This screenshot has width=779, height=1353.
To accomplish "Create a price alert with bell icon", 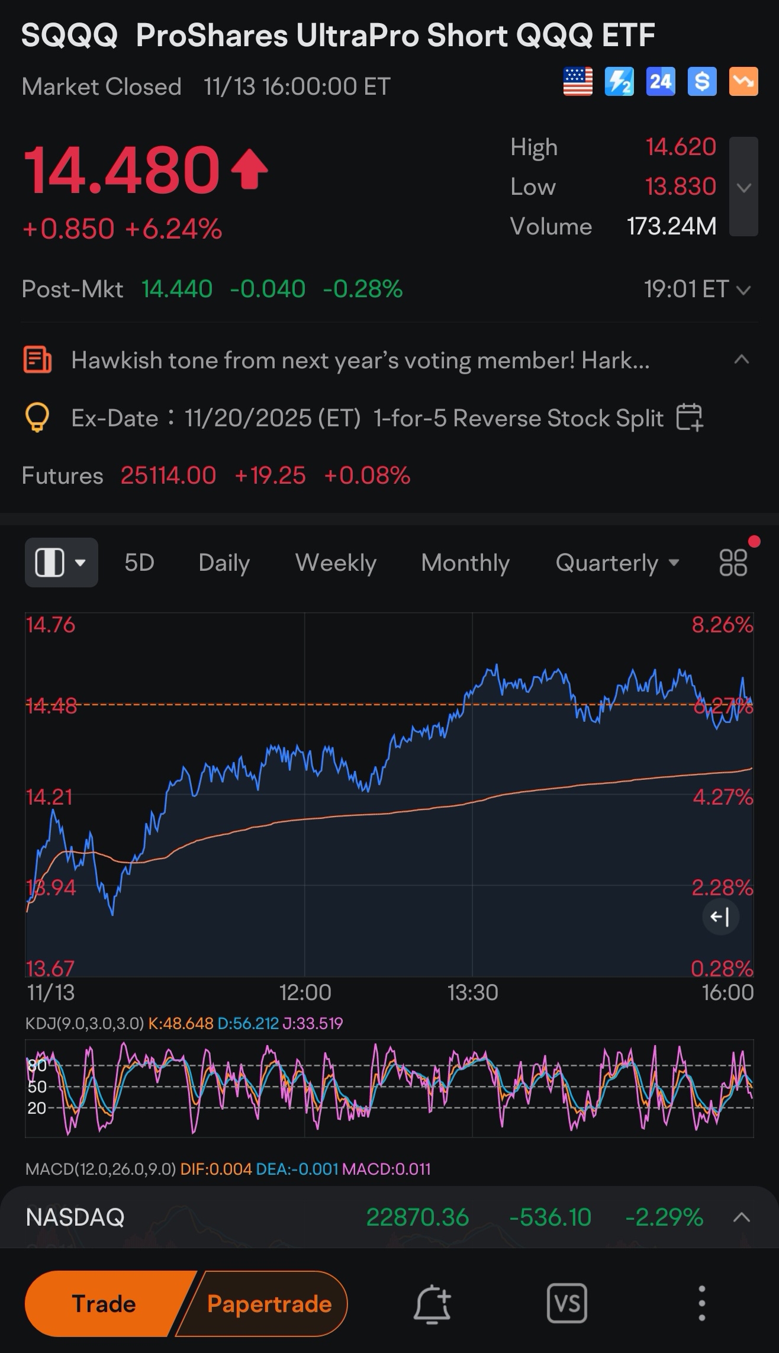I will pos(432,1304).
